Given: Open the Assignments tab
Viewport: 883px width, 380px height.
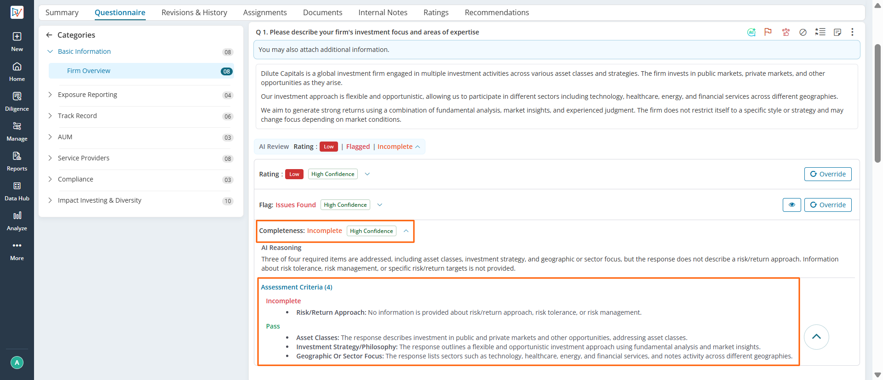Looking at the screenshot, I should (265, 12).
